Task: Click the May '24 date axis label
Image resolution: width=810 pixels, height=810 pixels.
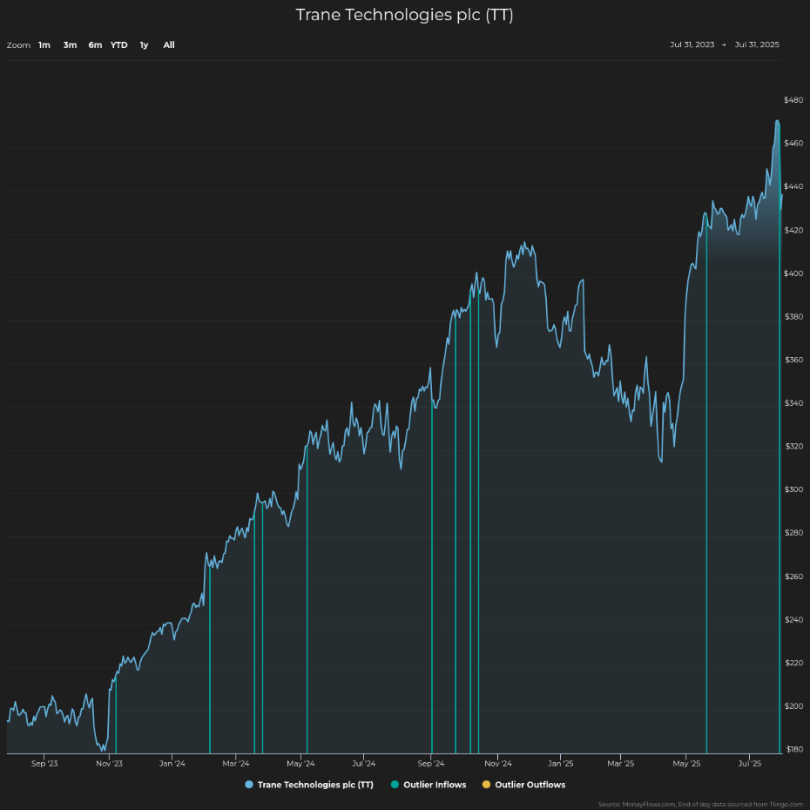Action: (300, 764)
